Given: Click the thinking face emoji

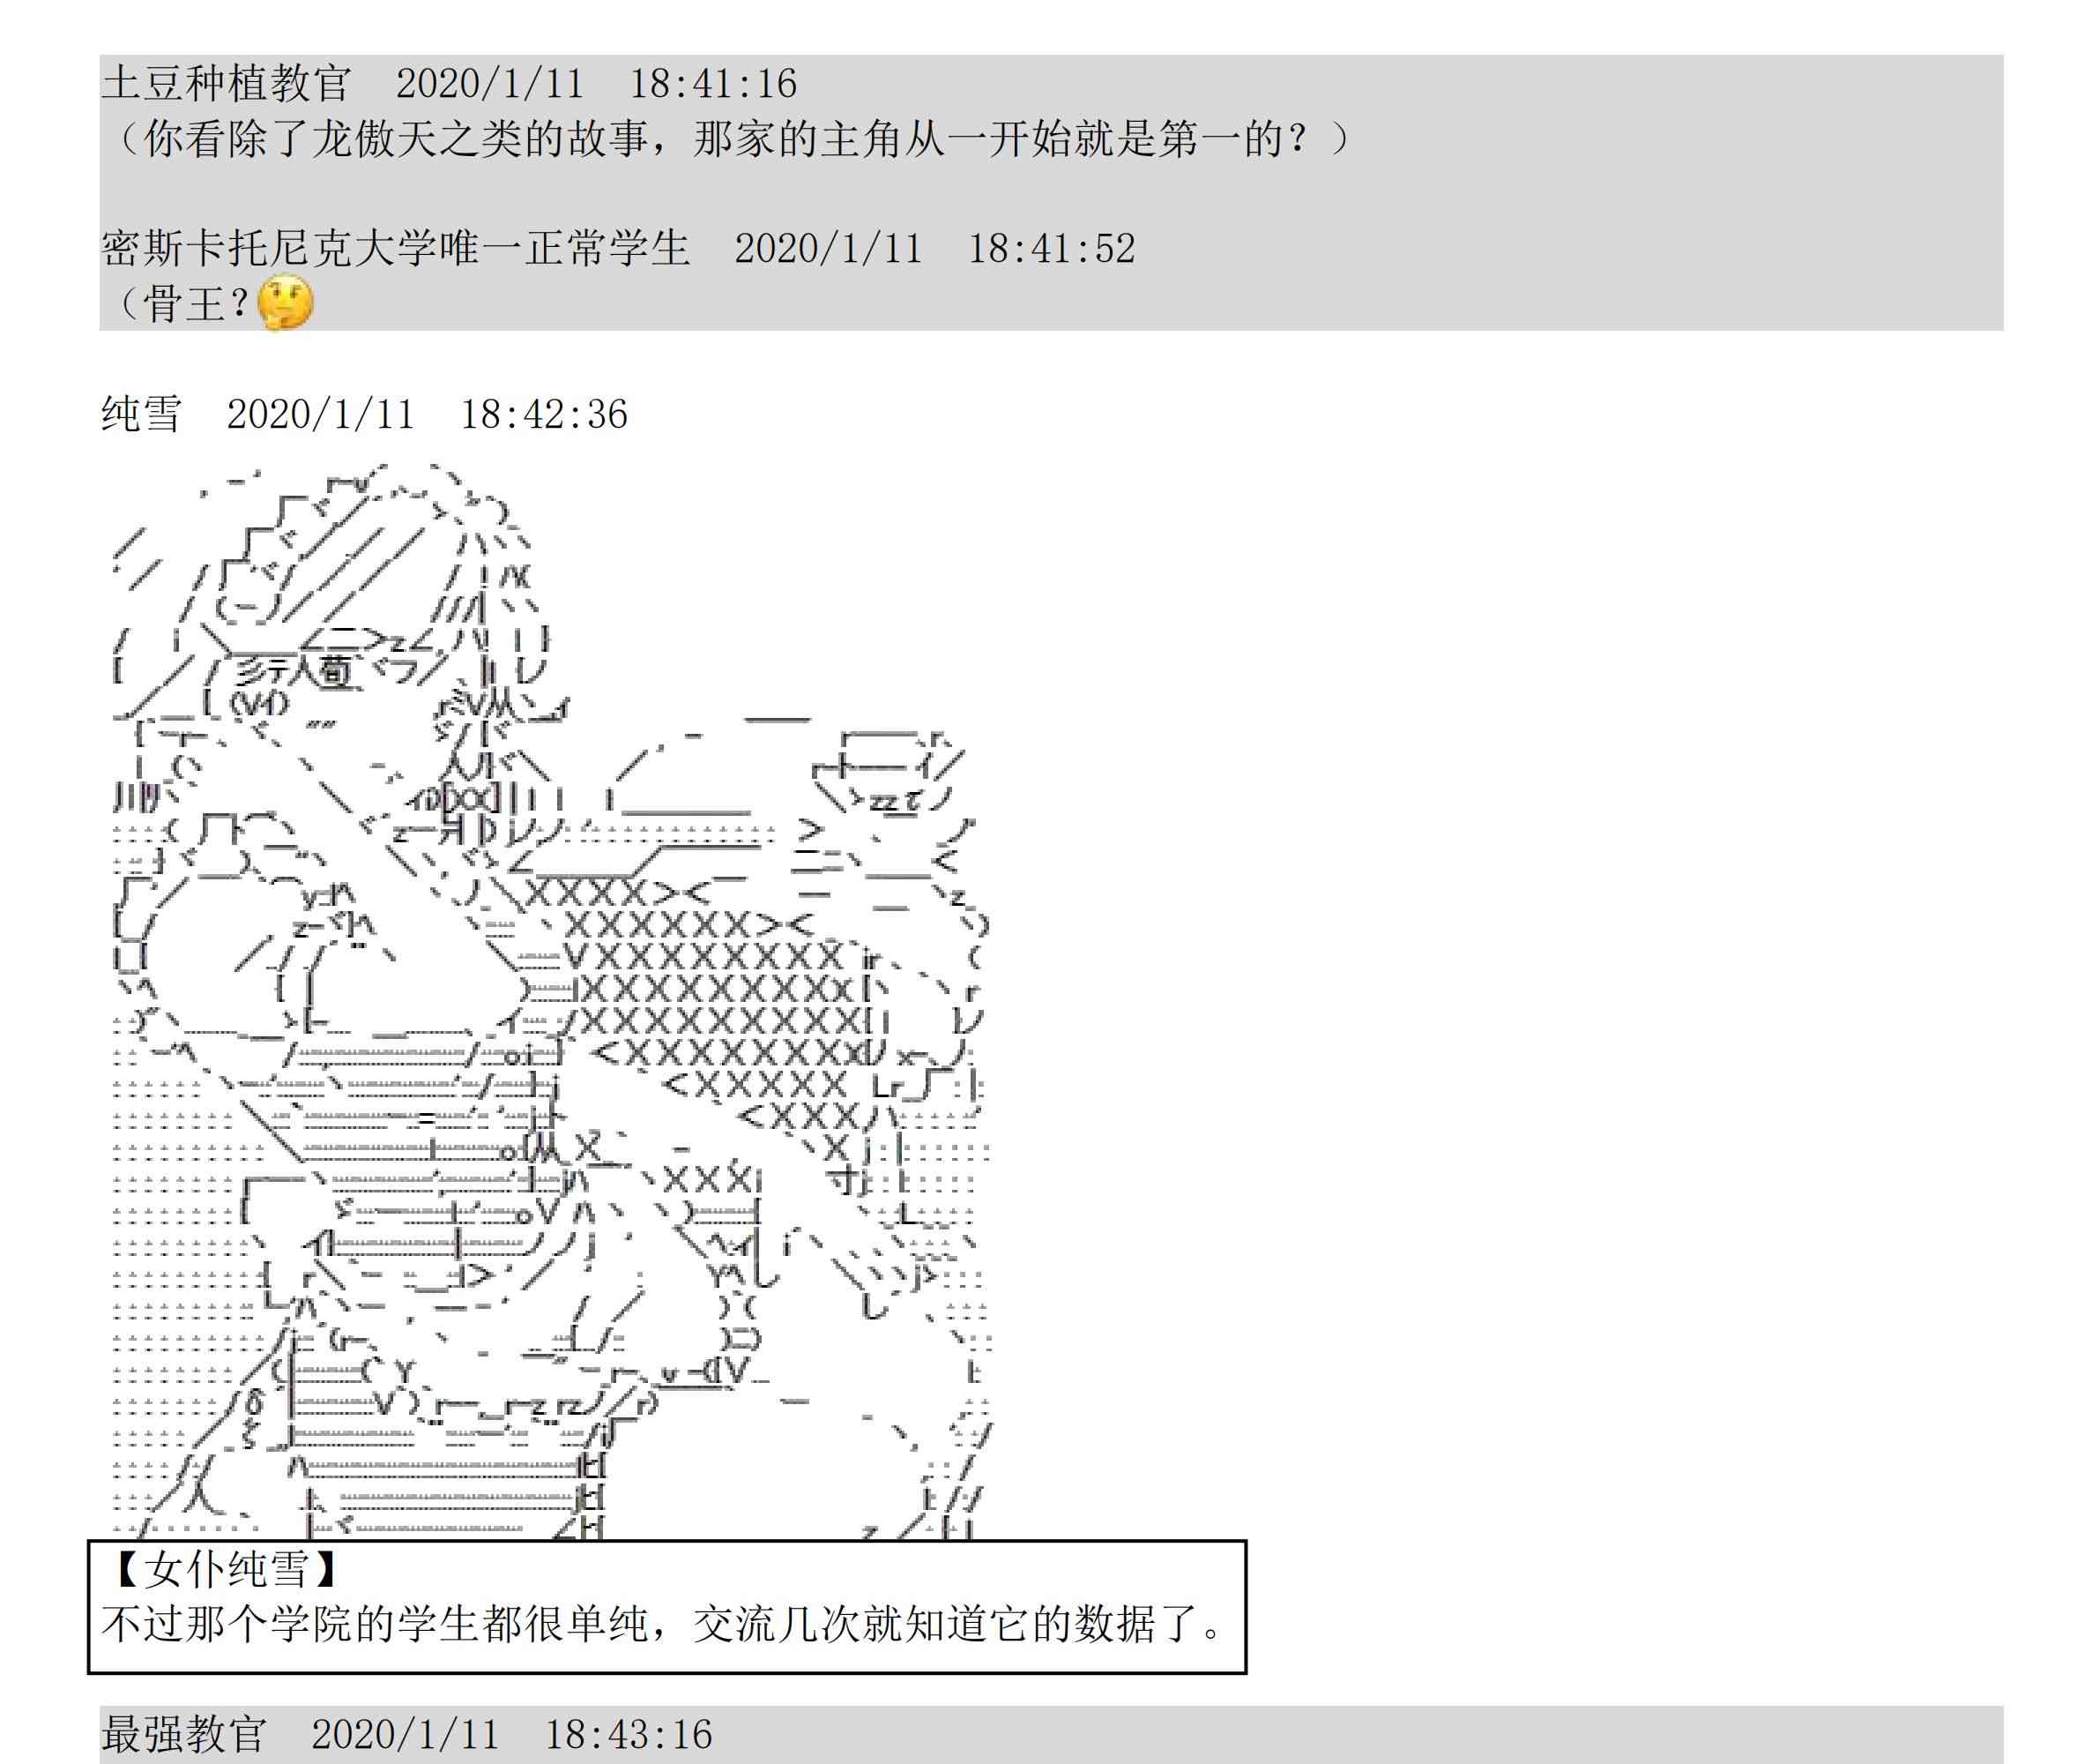Looking at the screenshot, I should tap(285, 303).
